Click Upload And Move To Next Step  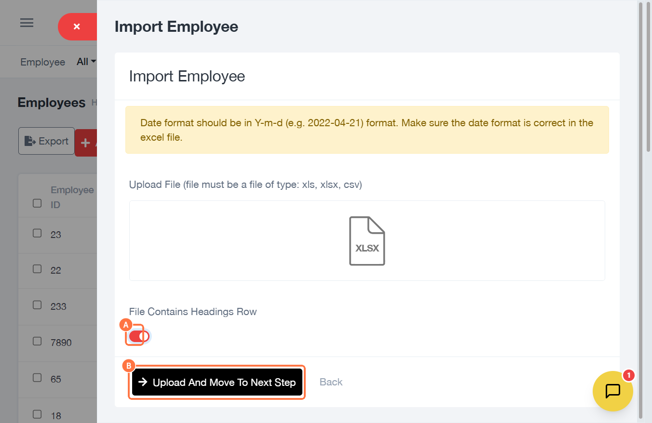(x=217, y=383)
